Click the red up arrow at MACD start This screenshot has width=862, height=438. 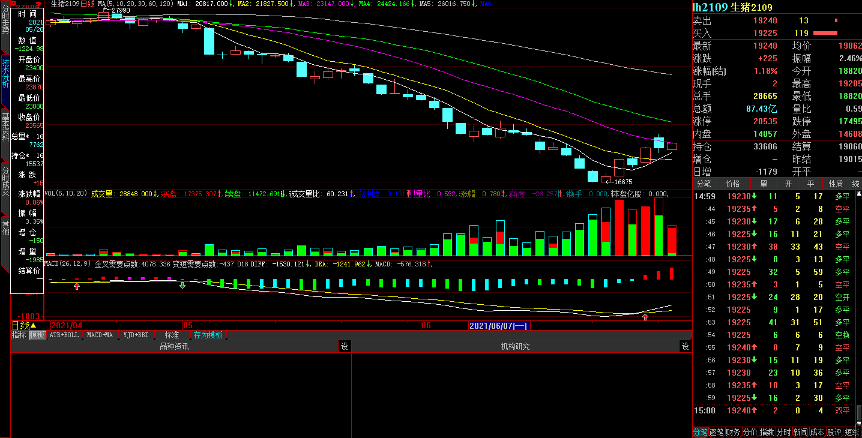coord(76,287)
